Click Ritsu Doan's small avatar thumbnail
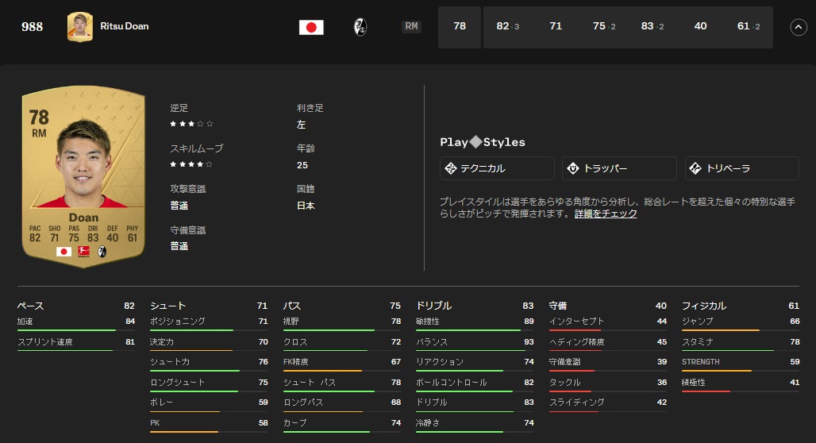The height and width of the screenshot is (443, 816). pyautogui.click(x=79, y=26)
